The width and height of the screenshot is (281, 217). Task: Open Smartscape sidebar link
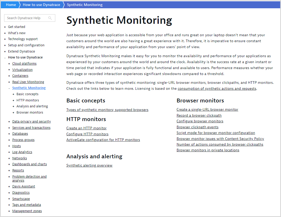21,199
